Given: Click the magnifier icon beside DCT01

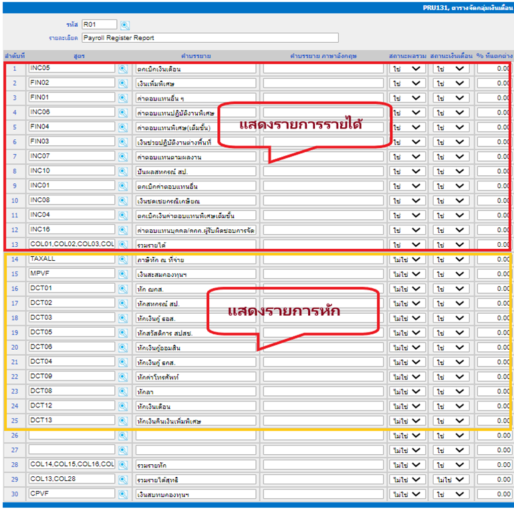Looking at the screenshot, I should (123, 289).
